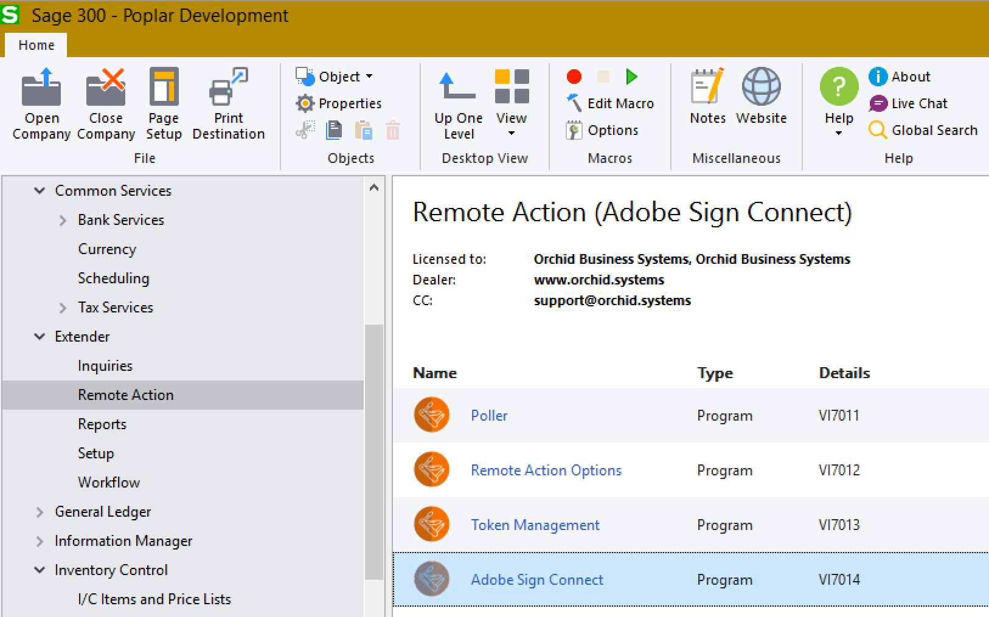
Task: Click the www.orchid.systems dealer text
Action: coord(599,280)
